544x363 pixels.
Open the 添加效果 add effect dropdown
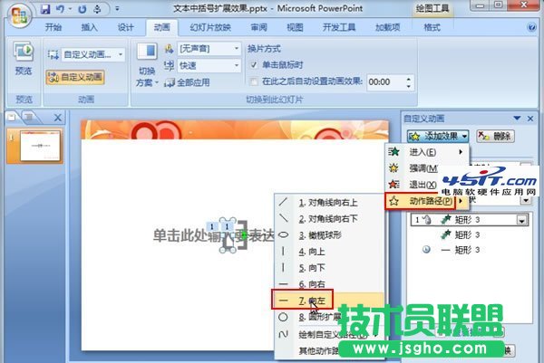tap(438, 136)
